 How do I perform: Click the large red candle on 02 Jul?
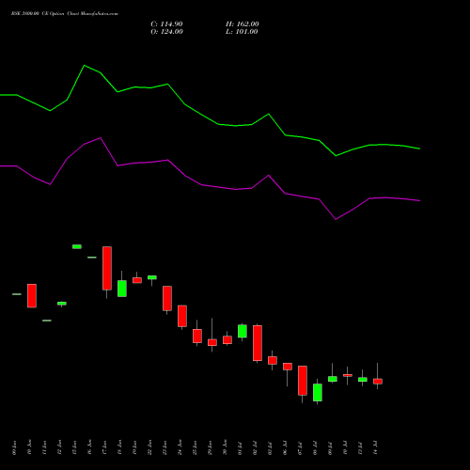(x=258, y=343)
